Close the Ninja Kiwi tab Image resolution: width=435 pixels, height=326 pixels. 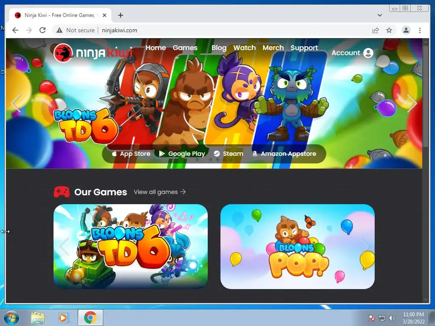[105, 15]
